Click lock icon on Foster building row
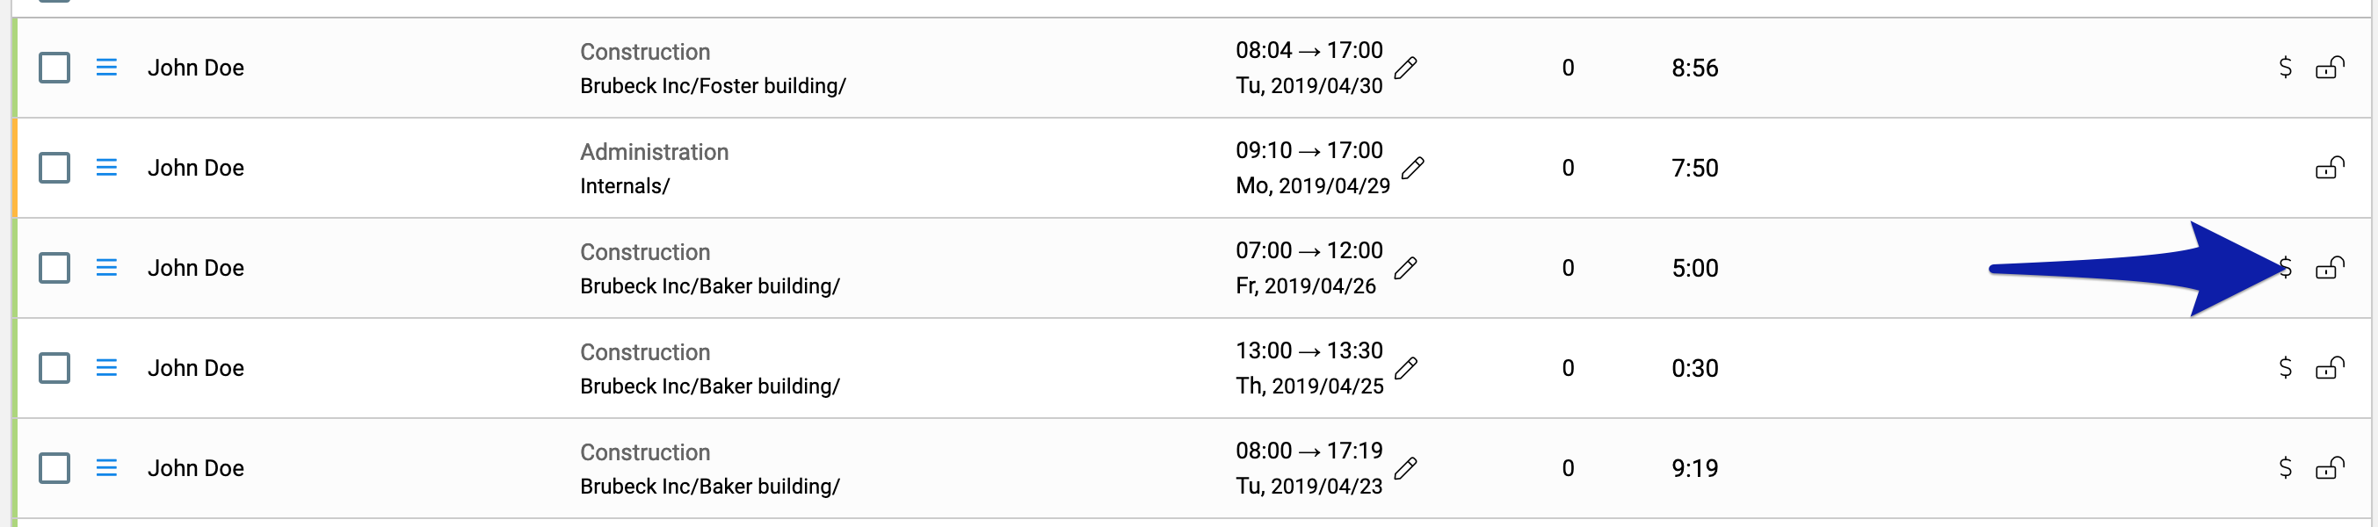Image resolution: width=2378 pixels, height=527 pixels. tap(2329, 68)
